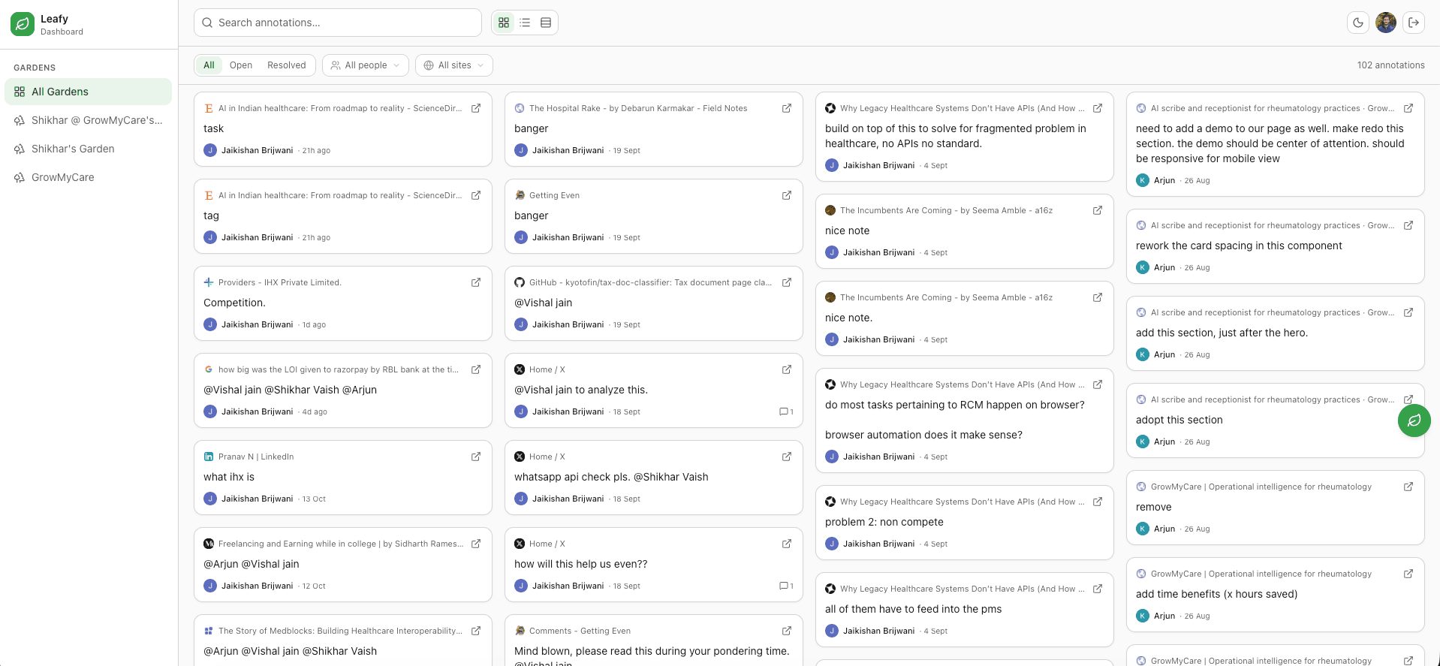Screen dimensions: 1440x666
Task: Open external link on 'what ihx is' card
Action: (476, 457)
